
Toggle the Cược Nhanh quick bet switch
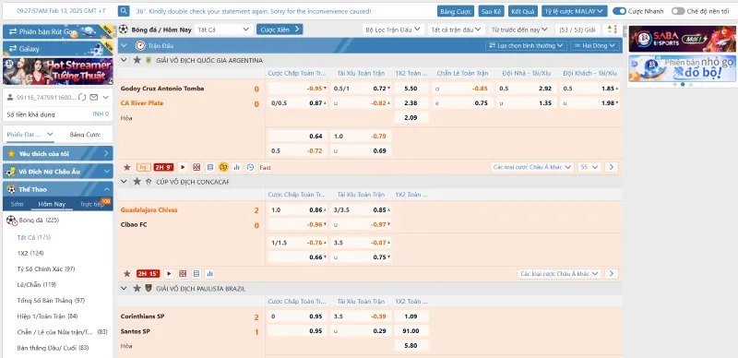click(619, 11)
